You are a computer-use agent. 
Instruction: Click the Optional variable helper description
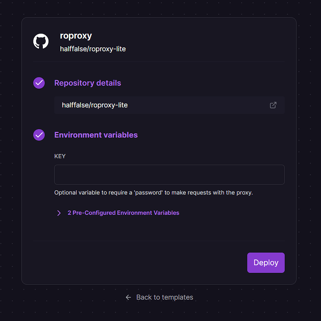coord(154,193)
